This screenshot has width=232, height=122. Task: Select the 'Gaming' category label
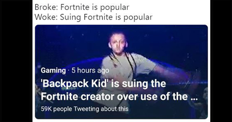pyautogui.click(x=53, y=70)
